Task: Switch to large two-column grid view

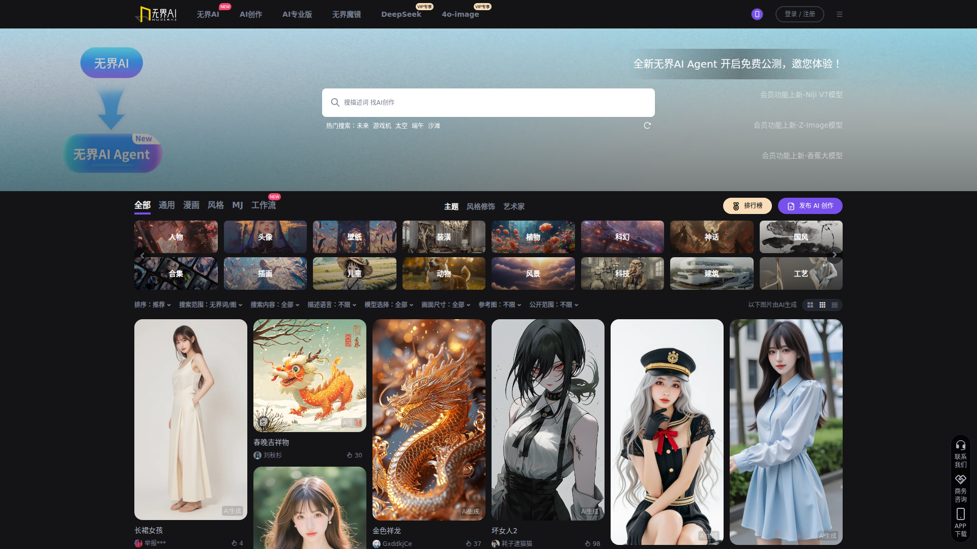Action: [x=810, y=305]
